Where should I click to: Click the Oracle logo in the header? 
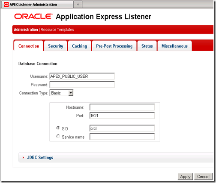pos(33,16)
